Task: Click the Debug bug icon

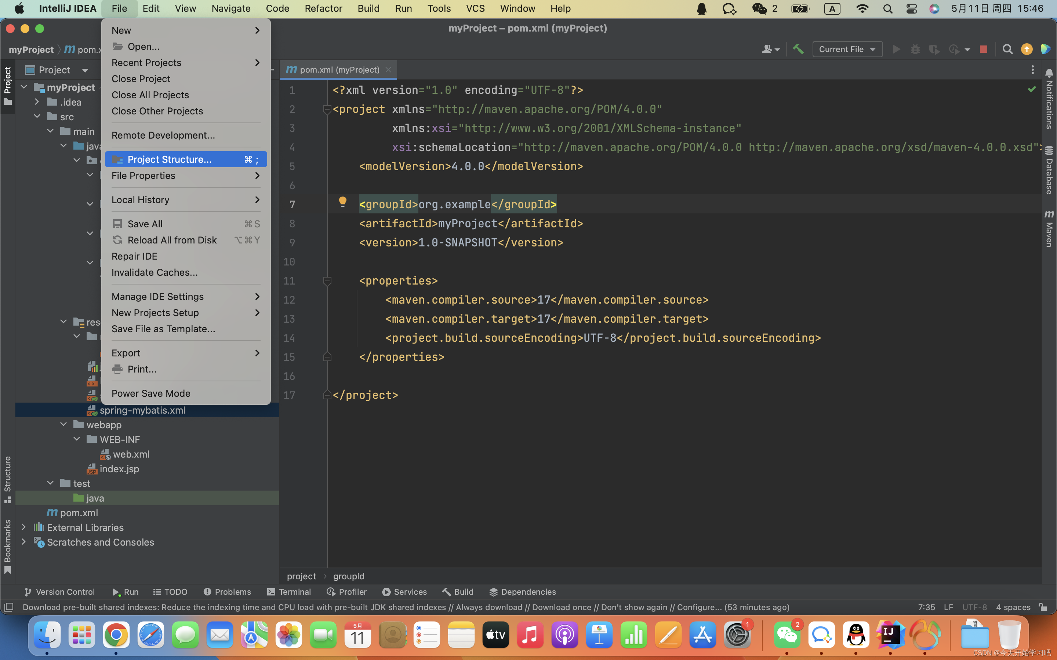Action: pos(915,49)
